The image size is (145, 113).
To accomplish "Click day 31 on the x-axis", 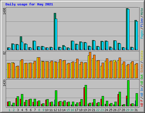I will click(136, 110).
